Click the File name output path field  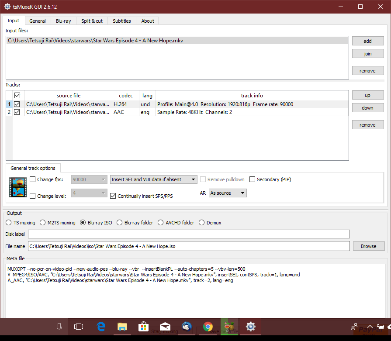tap(189, 246)
